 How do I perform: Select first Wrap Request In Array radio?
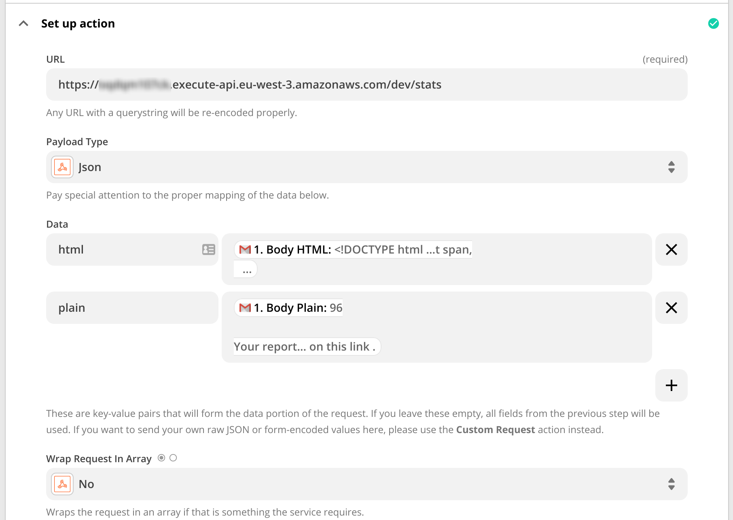(x=161, y=458)
